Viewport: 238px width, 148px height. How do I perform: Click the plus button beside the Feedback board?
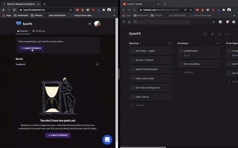(x=97, y=64)
